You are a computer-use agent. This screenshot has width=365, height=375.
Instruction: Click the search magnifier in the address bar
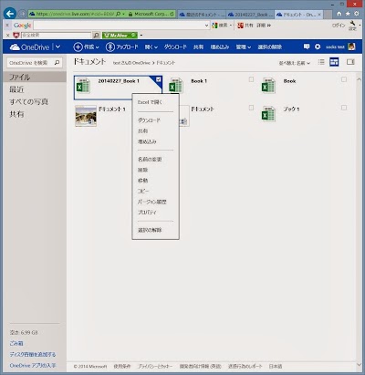(119, 14)
